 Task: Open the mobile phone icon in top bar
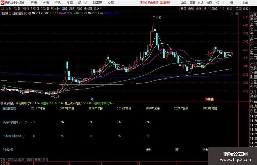(x=224, y=3)
